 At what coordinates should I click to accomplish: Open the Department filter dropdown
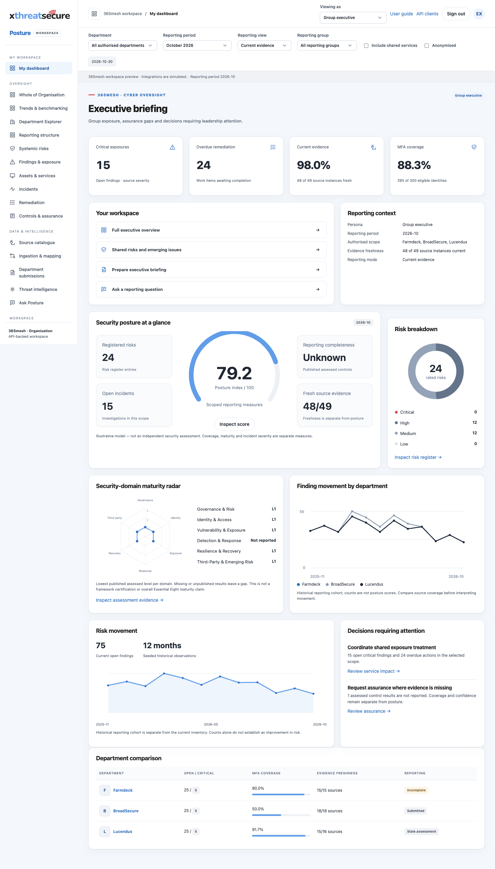coord(122,46)
